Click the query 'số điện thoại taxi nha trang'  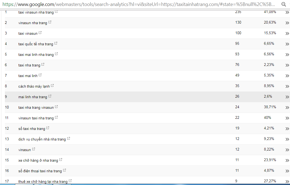coord(40,171)
